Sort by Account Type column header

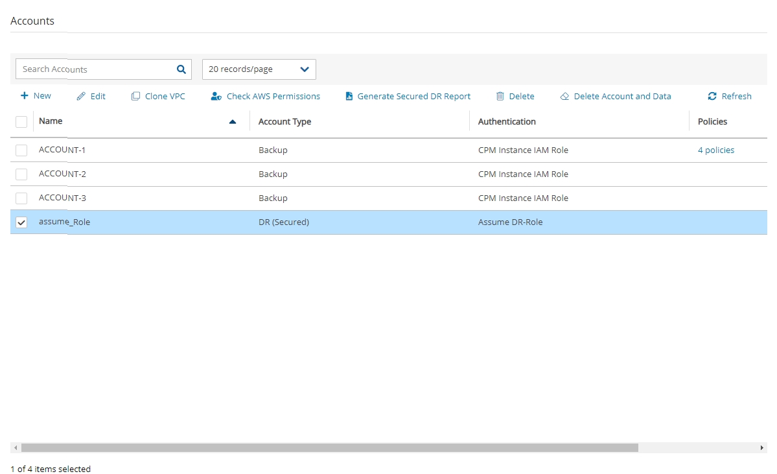pos(284,122)
